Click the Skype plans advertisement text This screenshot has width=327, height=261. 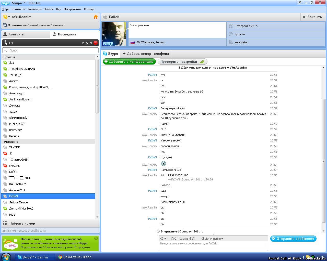click(56, 243)
